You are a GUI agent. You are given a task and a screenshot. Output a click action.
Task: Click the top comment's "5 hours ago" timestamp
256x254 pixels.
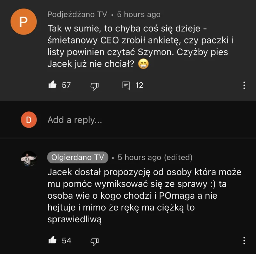tap(139, 14)
